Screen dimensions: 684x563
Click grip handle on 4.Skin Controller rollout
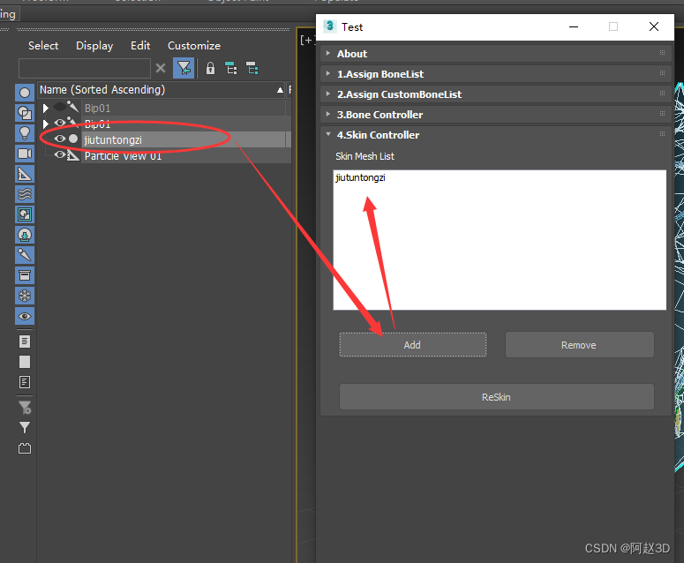[662, 134]
